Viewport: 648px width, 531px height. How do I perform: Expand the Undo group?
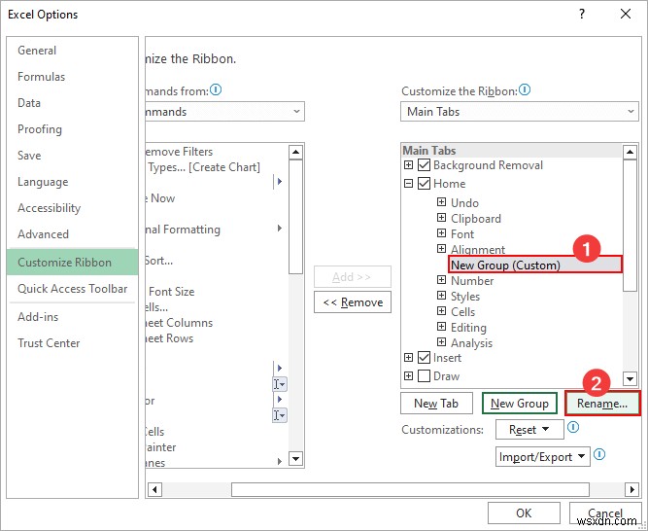click(x=441, y=202)
